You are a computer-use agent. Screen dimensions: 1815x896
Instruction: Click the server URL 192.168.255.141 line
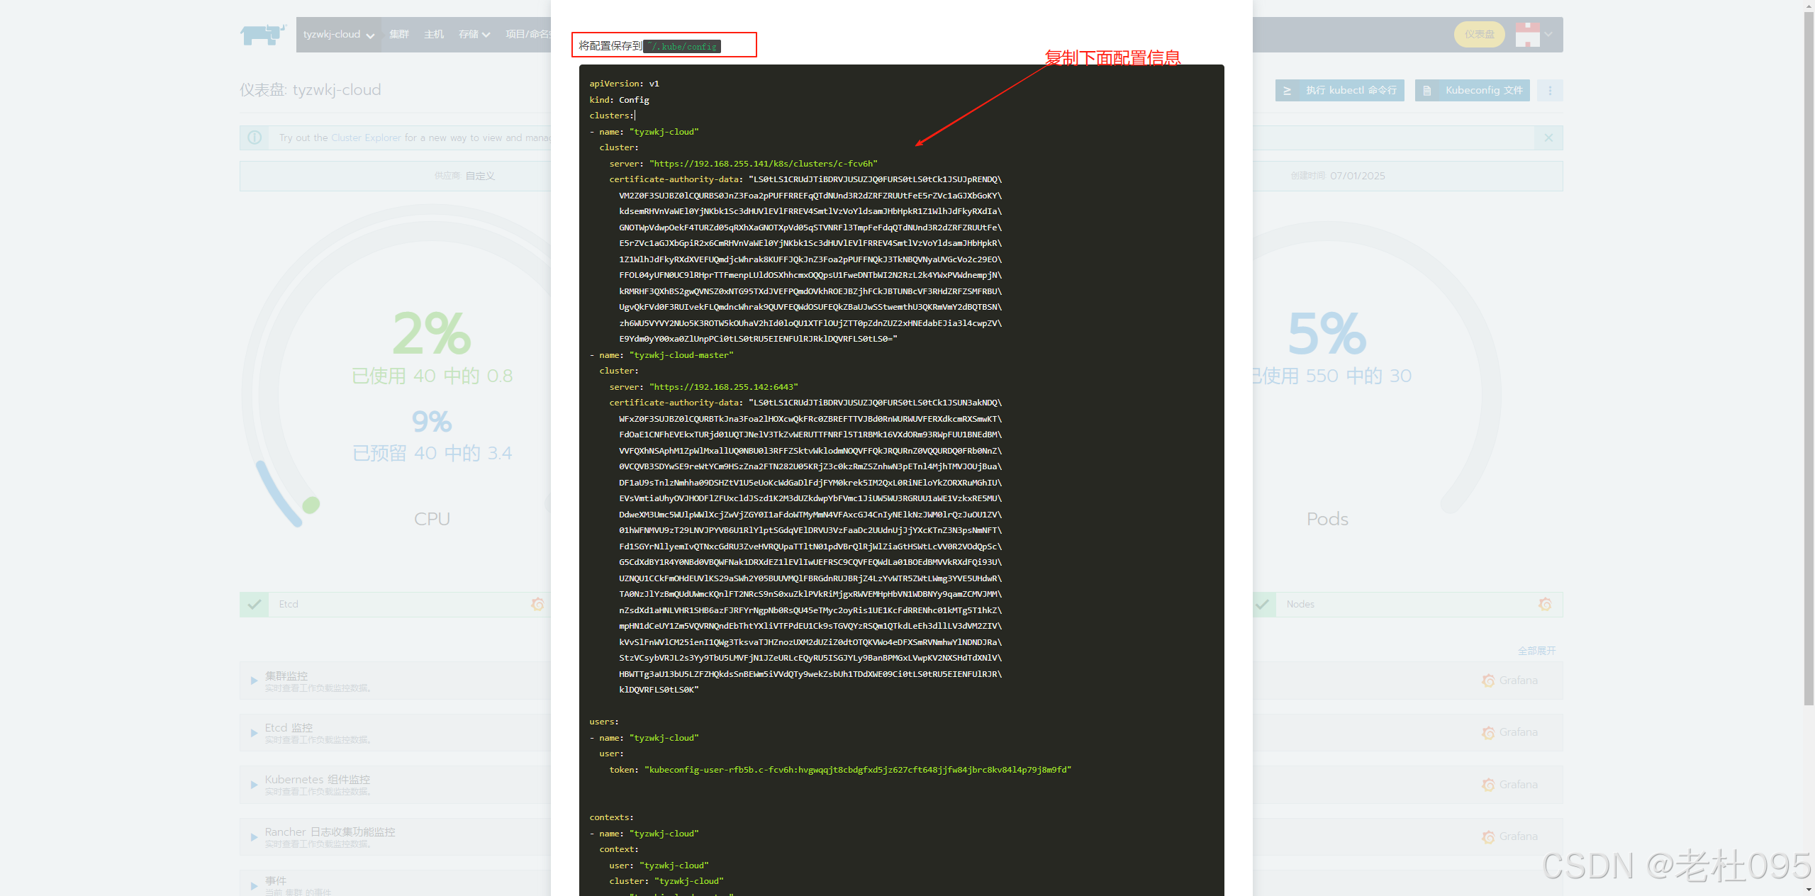pyautogui.click(x=743, y=164)
